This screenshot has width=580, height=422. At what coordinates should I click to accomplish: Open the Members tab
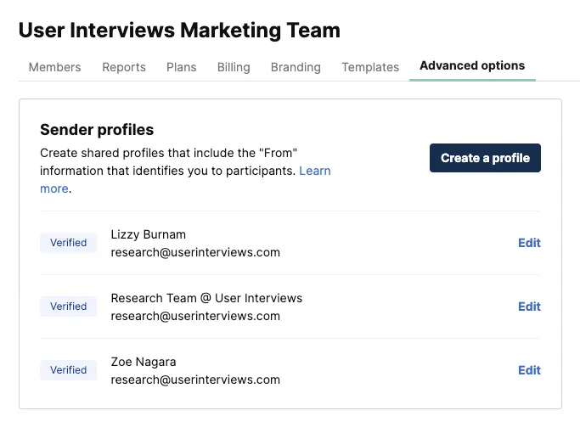pos(54,67)
